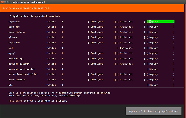Select Architect for ceph-osd
The height and width of the screenshot is (118, 186).
(131, 27)
